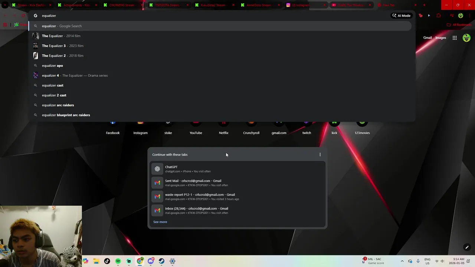Open the Google account avatar
This screenshot has height=267, width=475.
point(466,38)
